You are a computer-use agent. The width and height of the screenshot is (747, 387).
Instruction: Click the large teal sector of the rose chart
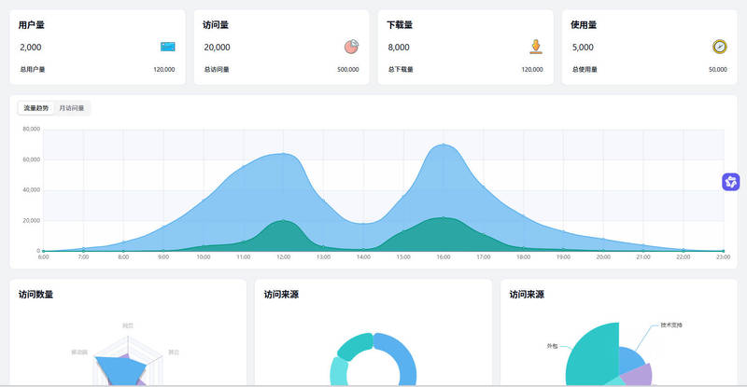(596, 357)
